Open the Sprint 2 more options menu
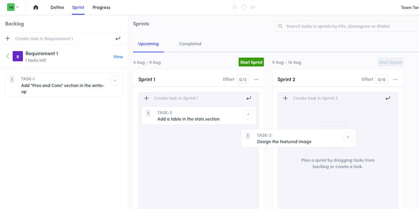The height and width of the screenshot is (209, 419). pos(396,79)
